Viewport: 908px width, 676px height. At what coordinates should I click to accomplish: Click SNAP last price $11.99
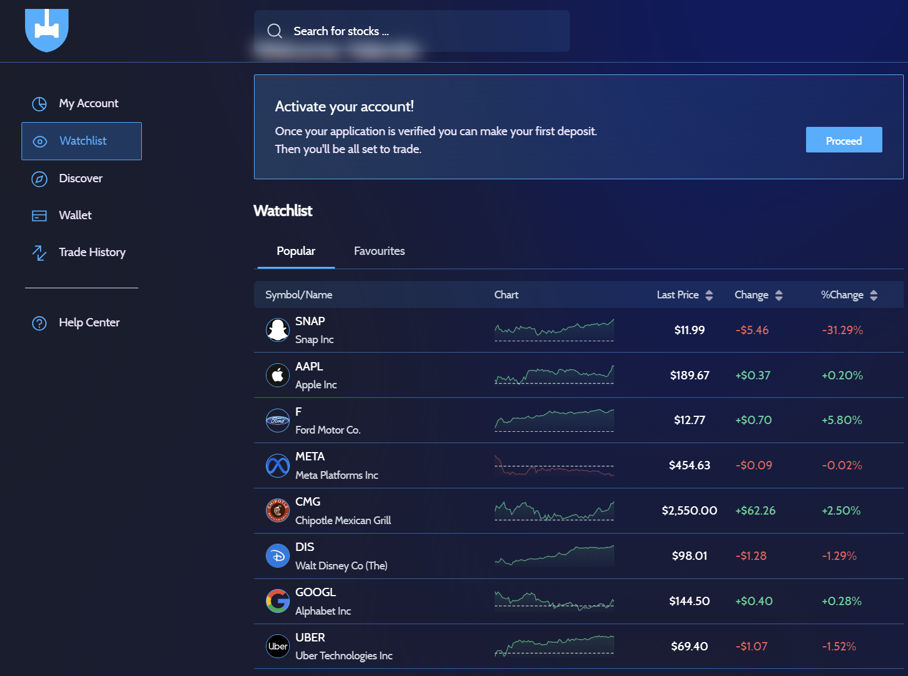(x=689, y=330)
